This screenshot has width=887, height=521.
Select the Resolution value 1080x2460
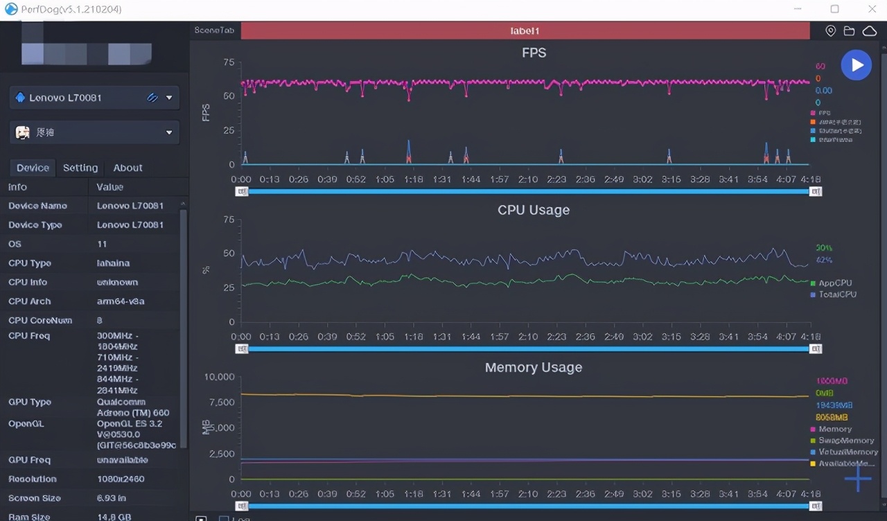(121, 479)
